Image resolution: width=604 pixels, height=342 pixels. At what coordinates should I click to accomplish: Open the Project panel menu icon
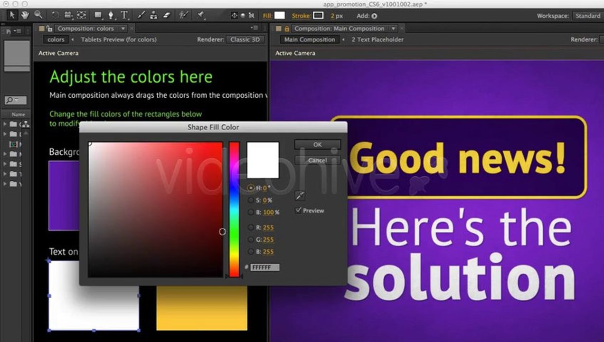coord(18,31)
